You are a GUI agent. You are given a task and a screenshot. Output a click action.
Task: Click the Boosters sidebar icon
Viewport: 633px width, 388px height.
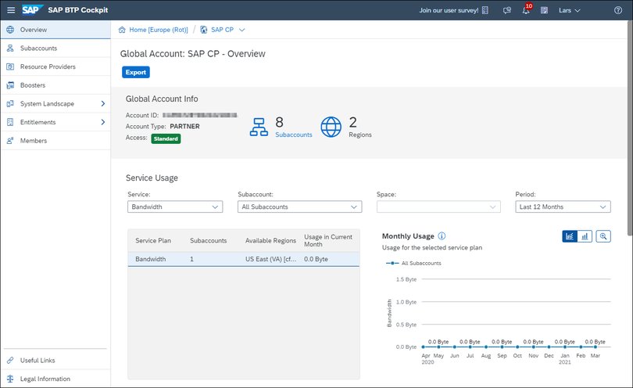coord(10,85)
